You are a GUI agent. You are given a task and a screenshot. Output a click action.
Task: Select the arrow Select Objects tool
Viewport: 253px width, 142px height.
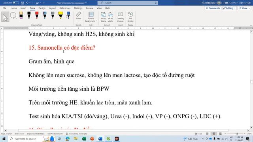(5, 17)
